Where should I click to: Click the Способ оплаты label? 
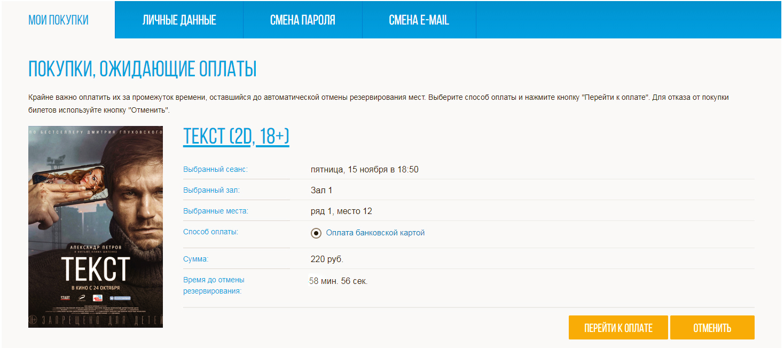coord(211,232)
